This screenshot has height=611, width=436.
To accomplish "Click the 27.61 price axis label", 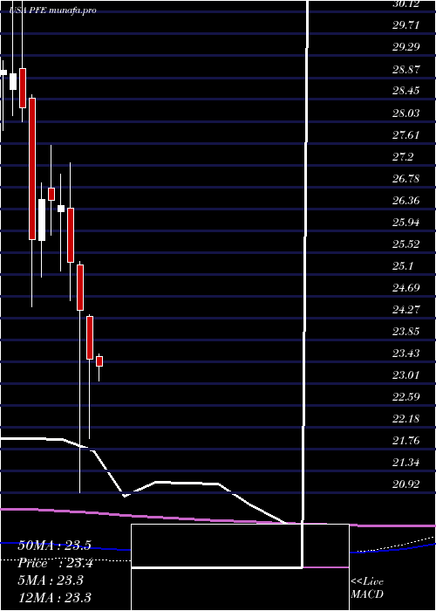I will click(x=406, y=134).
